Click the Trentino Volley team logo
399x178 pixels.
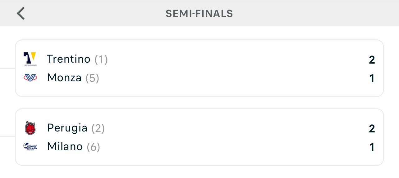[30, 59]
